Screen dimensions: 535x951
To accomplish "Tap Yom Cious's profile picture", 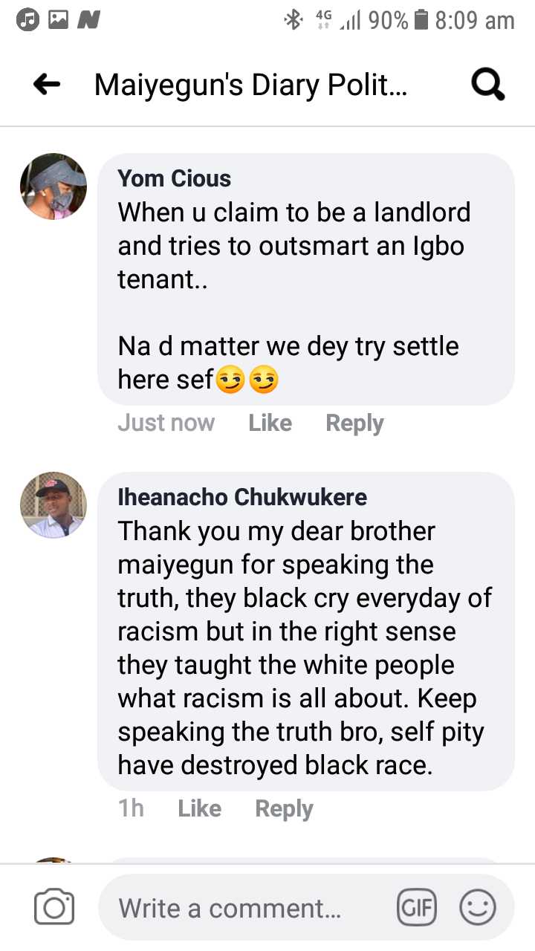I will 53,186.
